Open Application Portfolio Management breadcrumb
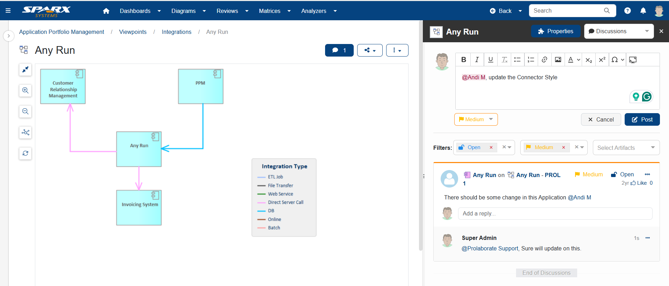This screenshot has height=286, width=669. coord(61,32)
